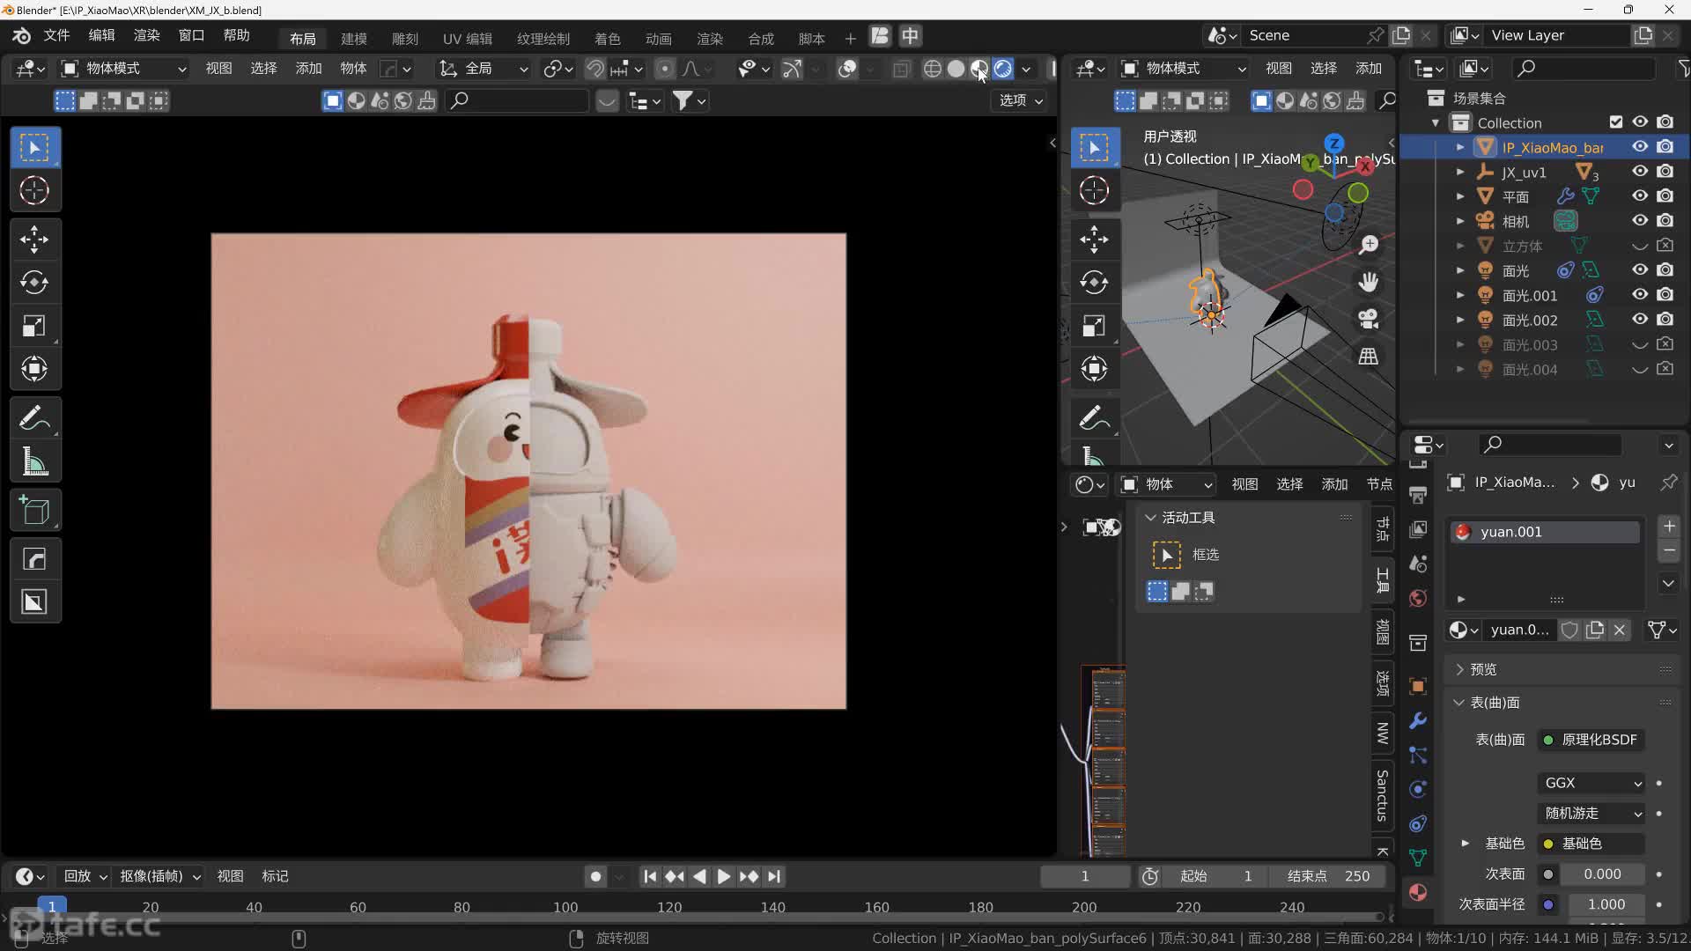The width and height of the screenshot is (1691, 951).
Task: Select the box select tool in left viewport
Action: coord(34,147)
